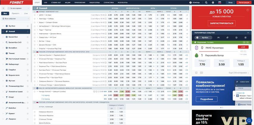This screenshot has width=254, height=125.
Task: Switch to the LIVE top tab
Action: click(46, 3)
